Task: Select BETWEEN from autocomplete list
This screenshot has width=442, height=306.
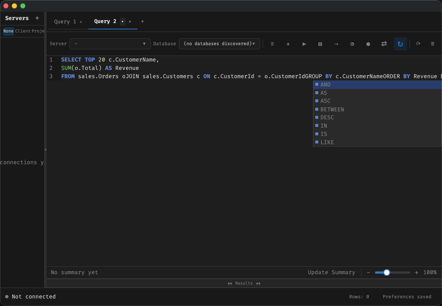Action: 378,109
